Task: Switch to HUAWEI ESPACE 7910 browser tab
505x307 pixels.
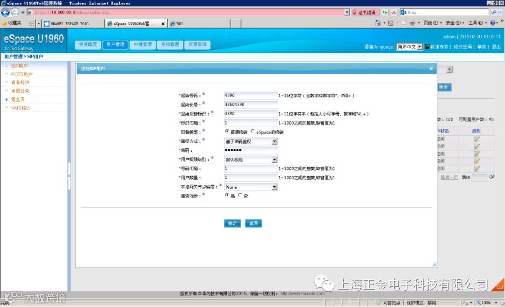Action: [x=73, y=23]
